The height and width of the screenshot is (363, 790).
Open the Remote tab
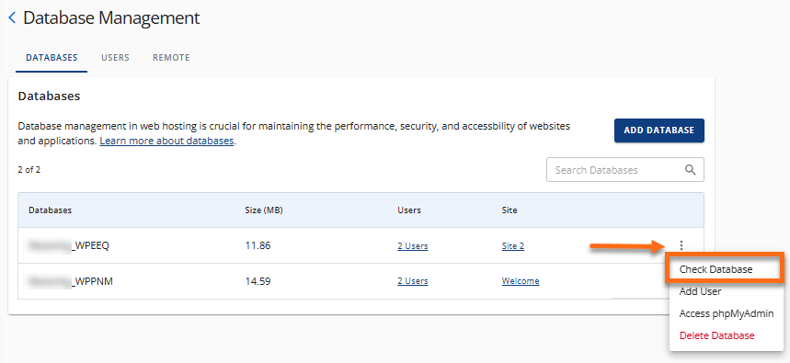171,57
